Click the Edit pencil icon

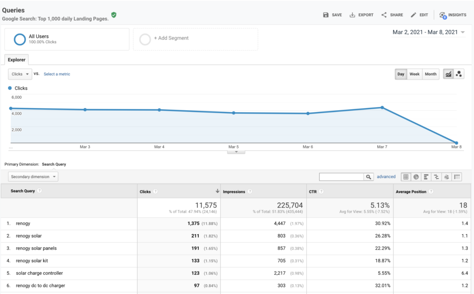click(x=413, y=14)
